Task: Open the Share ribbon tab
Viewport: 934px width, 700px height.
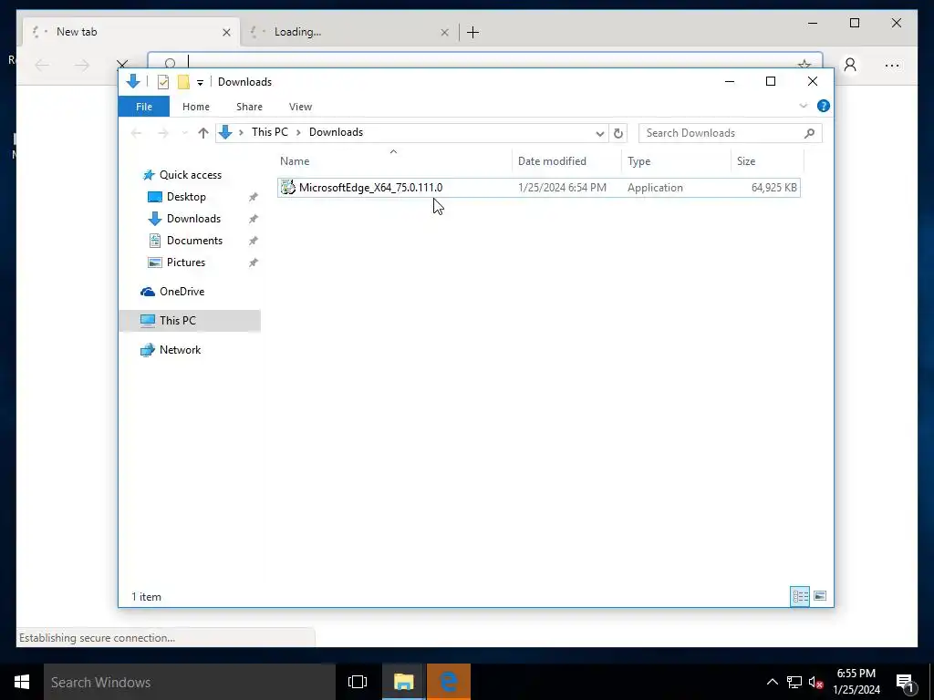Action: coord(249,107)
